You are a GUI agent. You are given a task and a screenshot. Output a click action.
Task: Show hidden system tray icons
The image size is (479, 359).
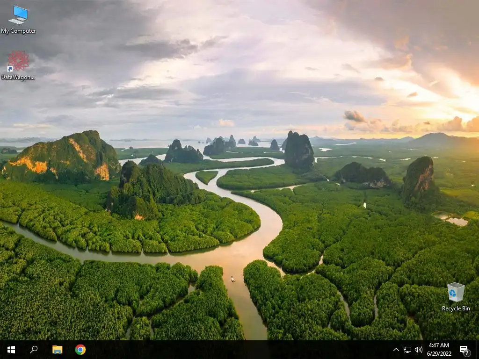pos(396,350)
